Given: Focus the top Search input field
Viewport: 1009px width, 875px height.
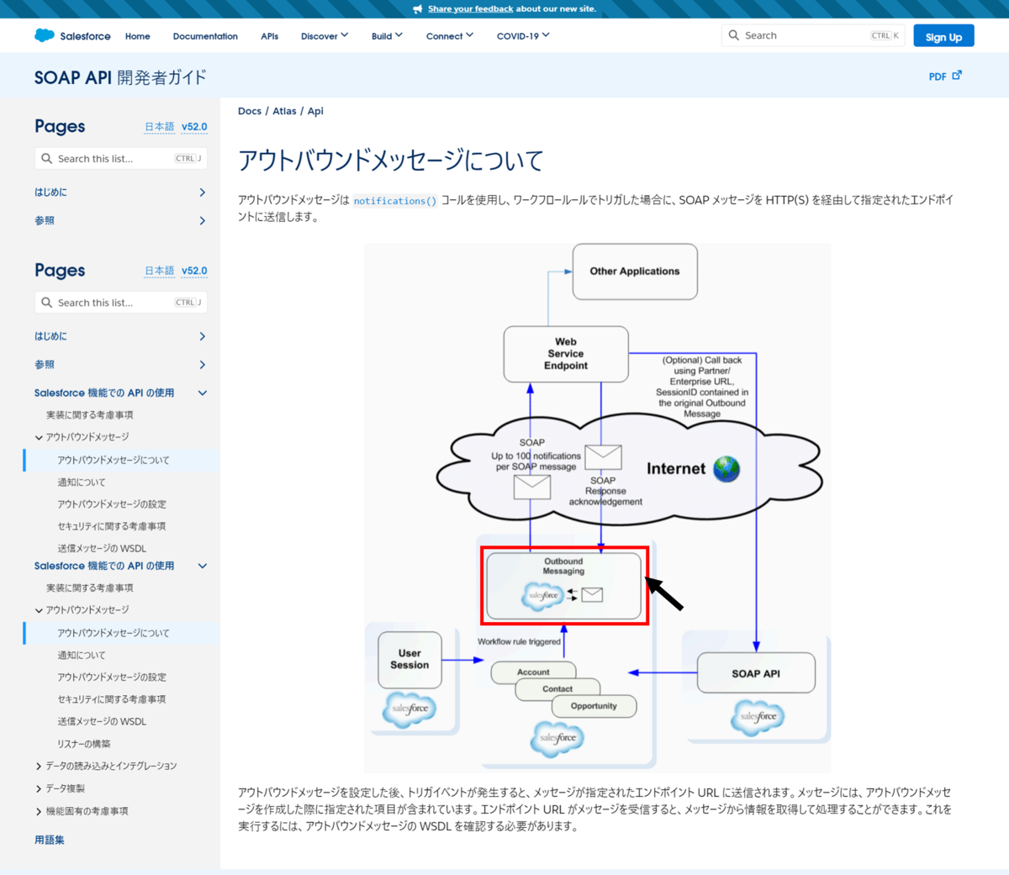Looking at the screenshot, I should point(812,35).
